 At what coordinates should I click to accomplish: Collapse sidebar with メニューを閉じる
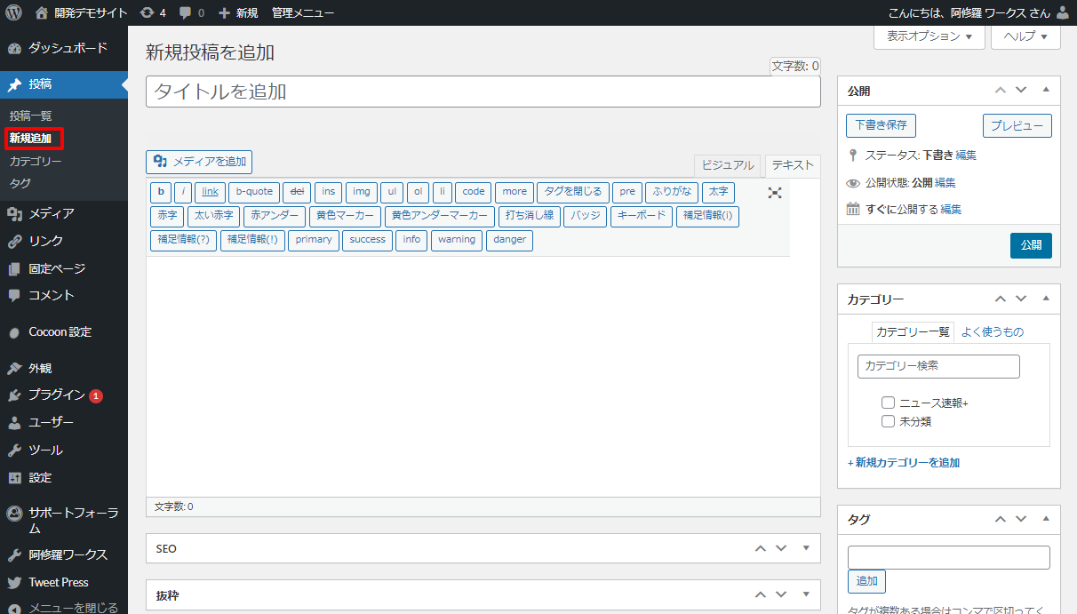(64, 608)
